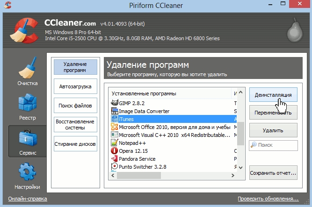Open the Очистка cleaner section icon

coord(27,69)
